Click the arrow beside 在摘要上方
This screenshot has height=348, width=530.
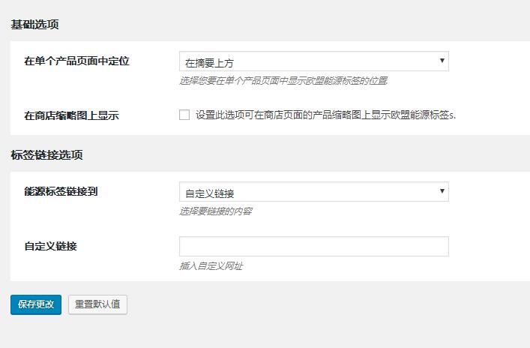tap(442, 61)
